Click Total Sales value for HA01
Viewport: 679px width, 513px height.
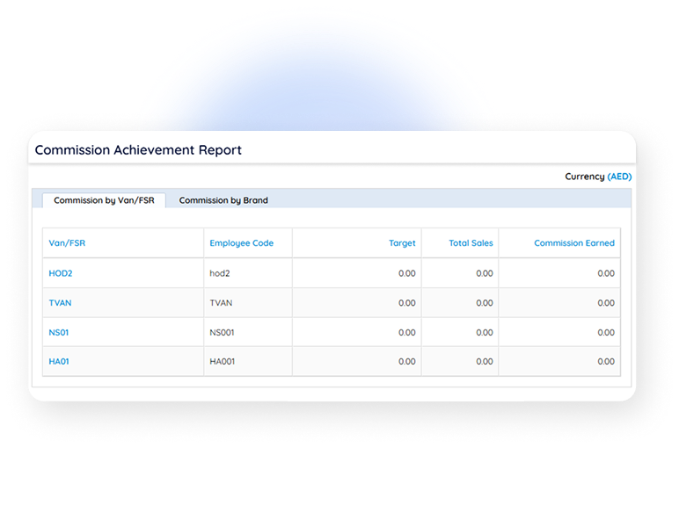(485, 362)
